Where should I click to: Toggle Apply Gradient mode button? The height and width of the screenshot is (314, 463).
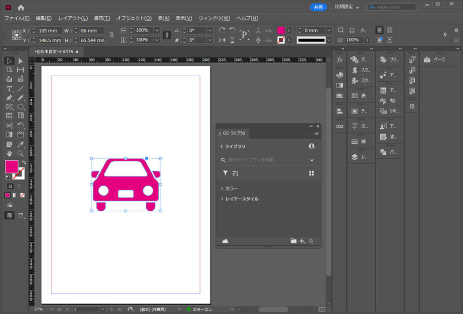pos(15,195)
